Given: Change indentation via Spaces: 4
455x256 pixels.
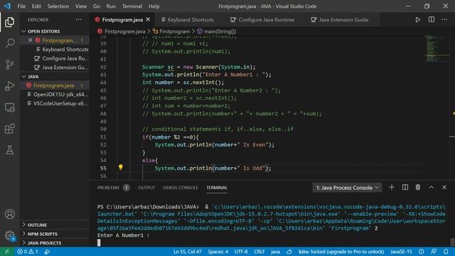Looking at the screenshot, I should tap(218, 252).
